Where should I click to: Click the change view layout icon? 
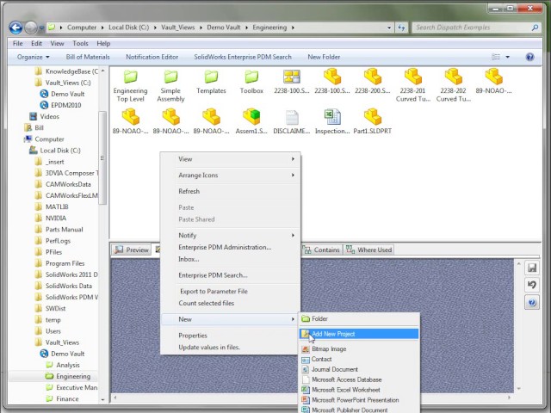tap(496, 57)
